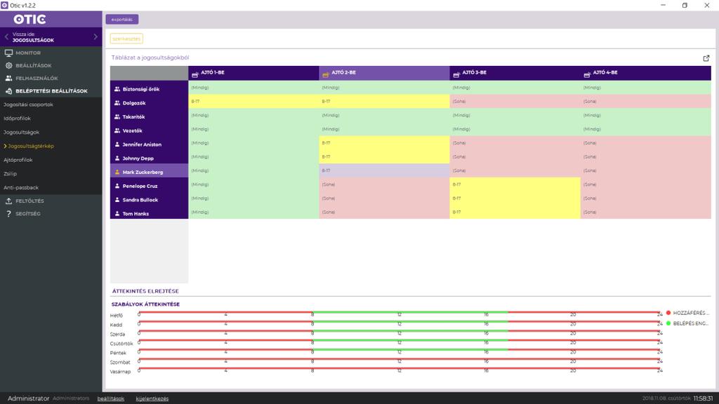Viewport: 719px width, 404px height.
Task: Click the person icon of Penelope Cruz
Action: pos(117,185)
